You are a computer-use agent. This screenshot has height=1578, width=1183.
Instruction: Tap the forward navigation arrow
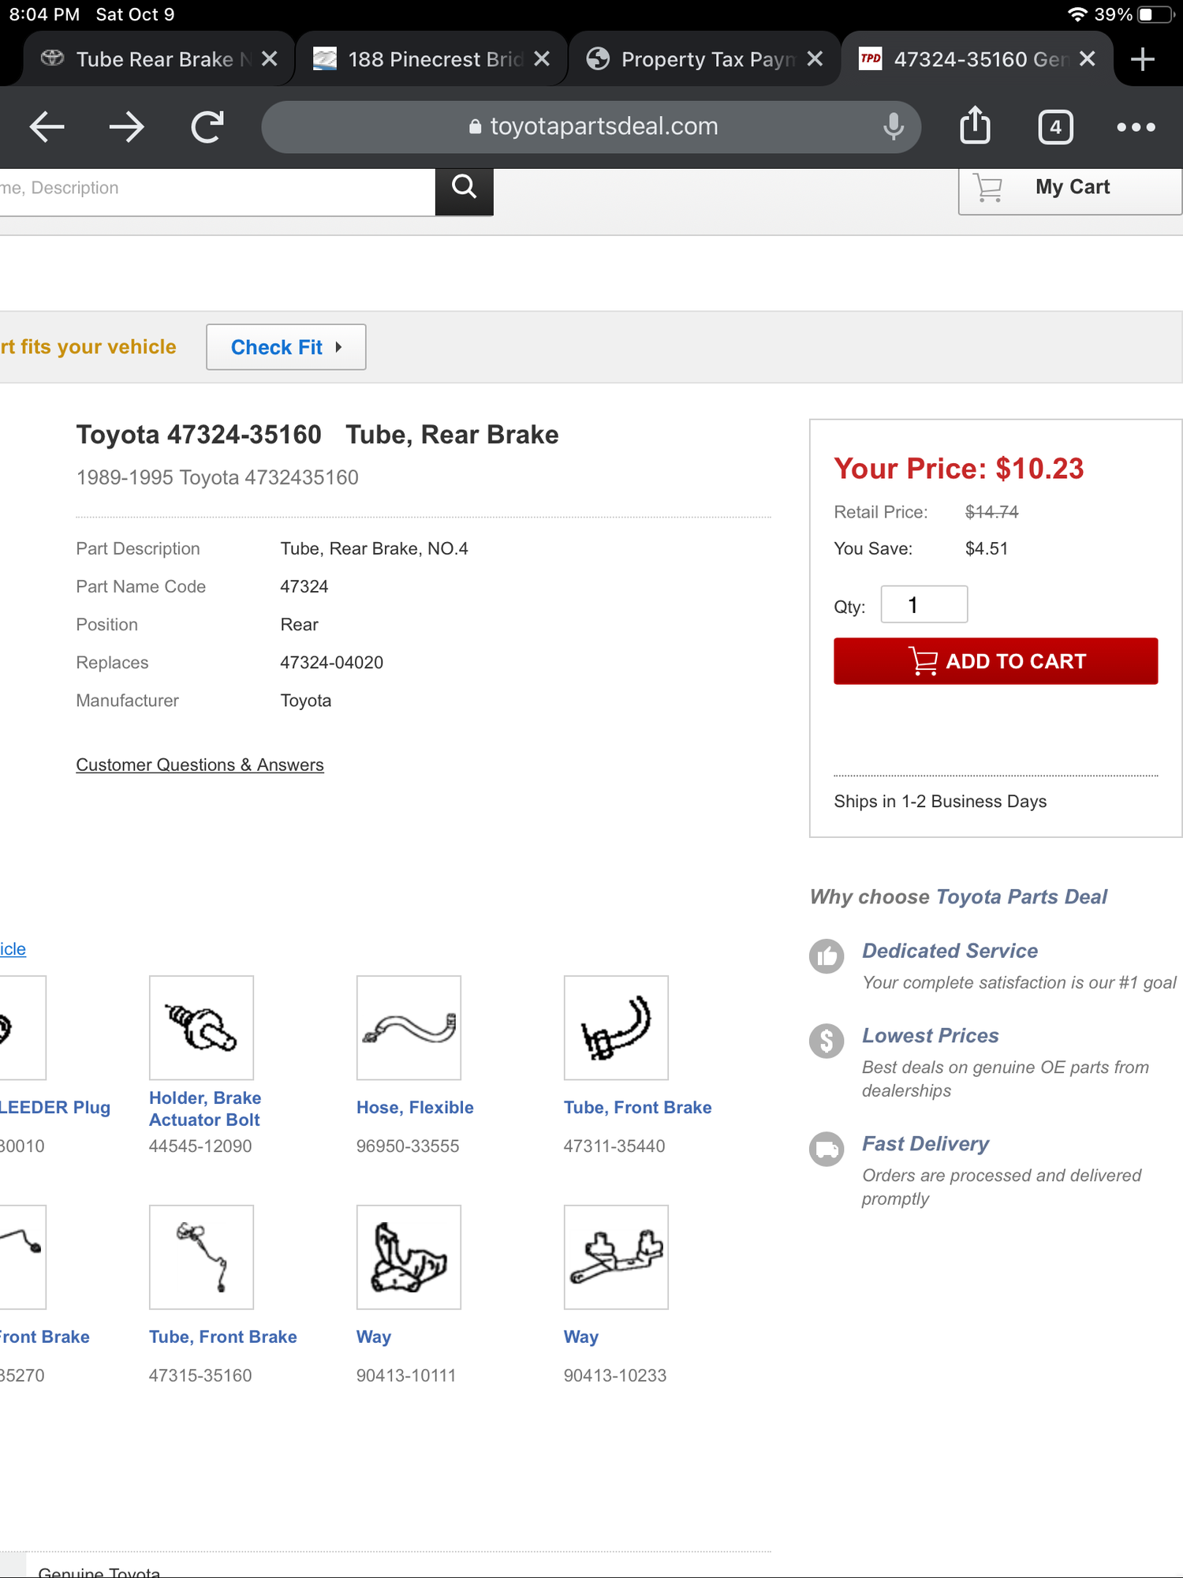point(126,127)
